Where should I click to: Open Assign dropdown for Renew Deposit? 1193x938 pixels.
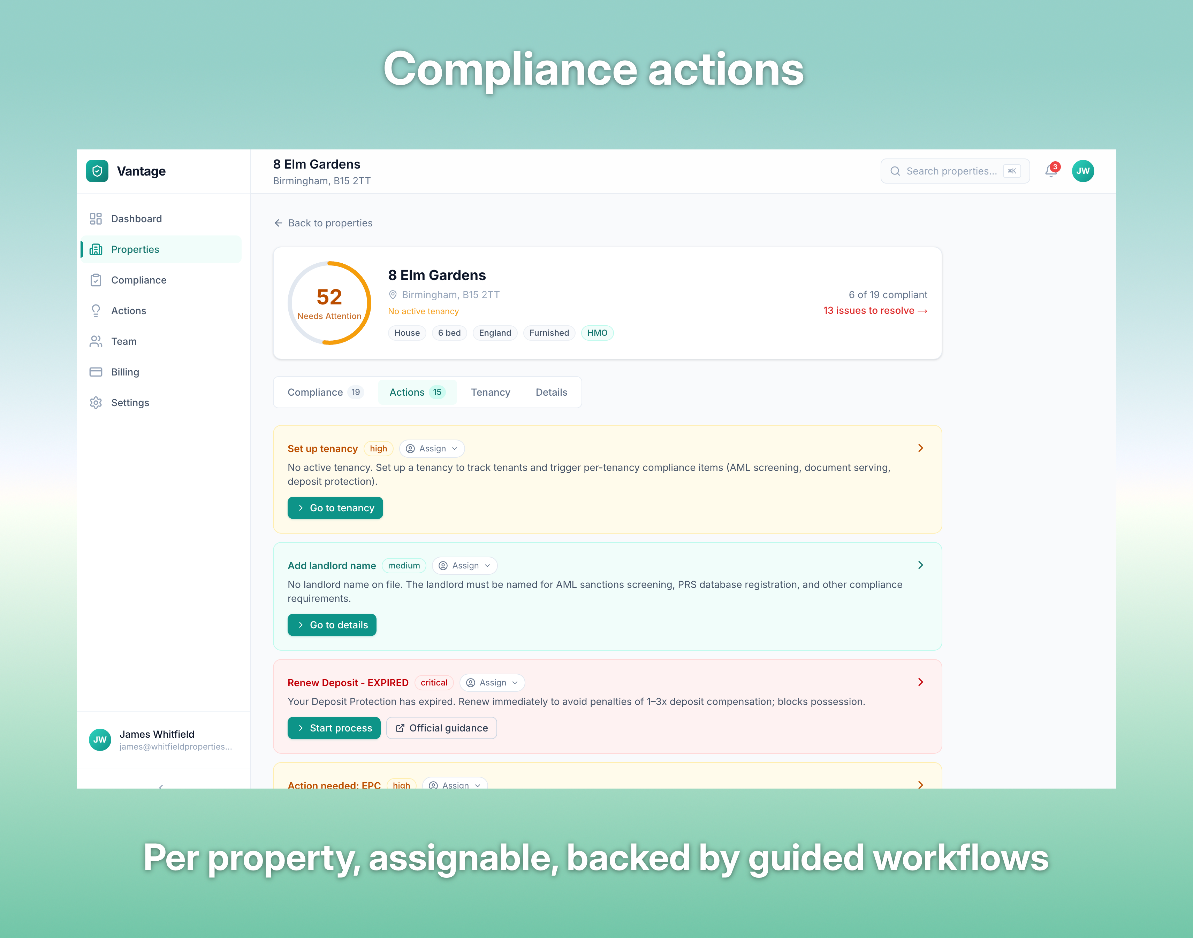[x=492, y=683]
